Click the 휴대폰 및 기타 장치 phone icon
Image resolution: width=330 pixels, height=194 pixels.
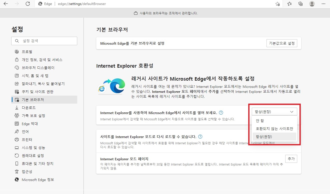coord(17,164)
